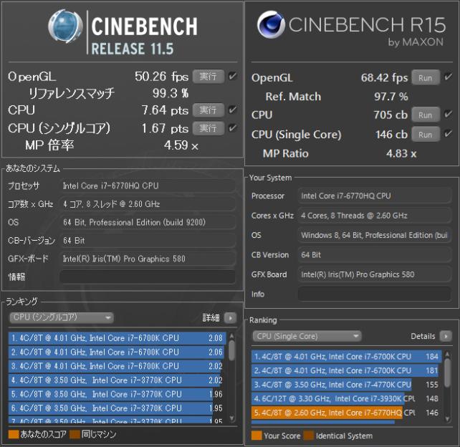
Task: Click scroll up arrow in R15 ranking list
Action: [447, 355]
